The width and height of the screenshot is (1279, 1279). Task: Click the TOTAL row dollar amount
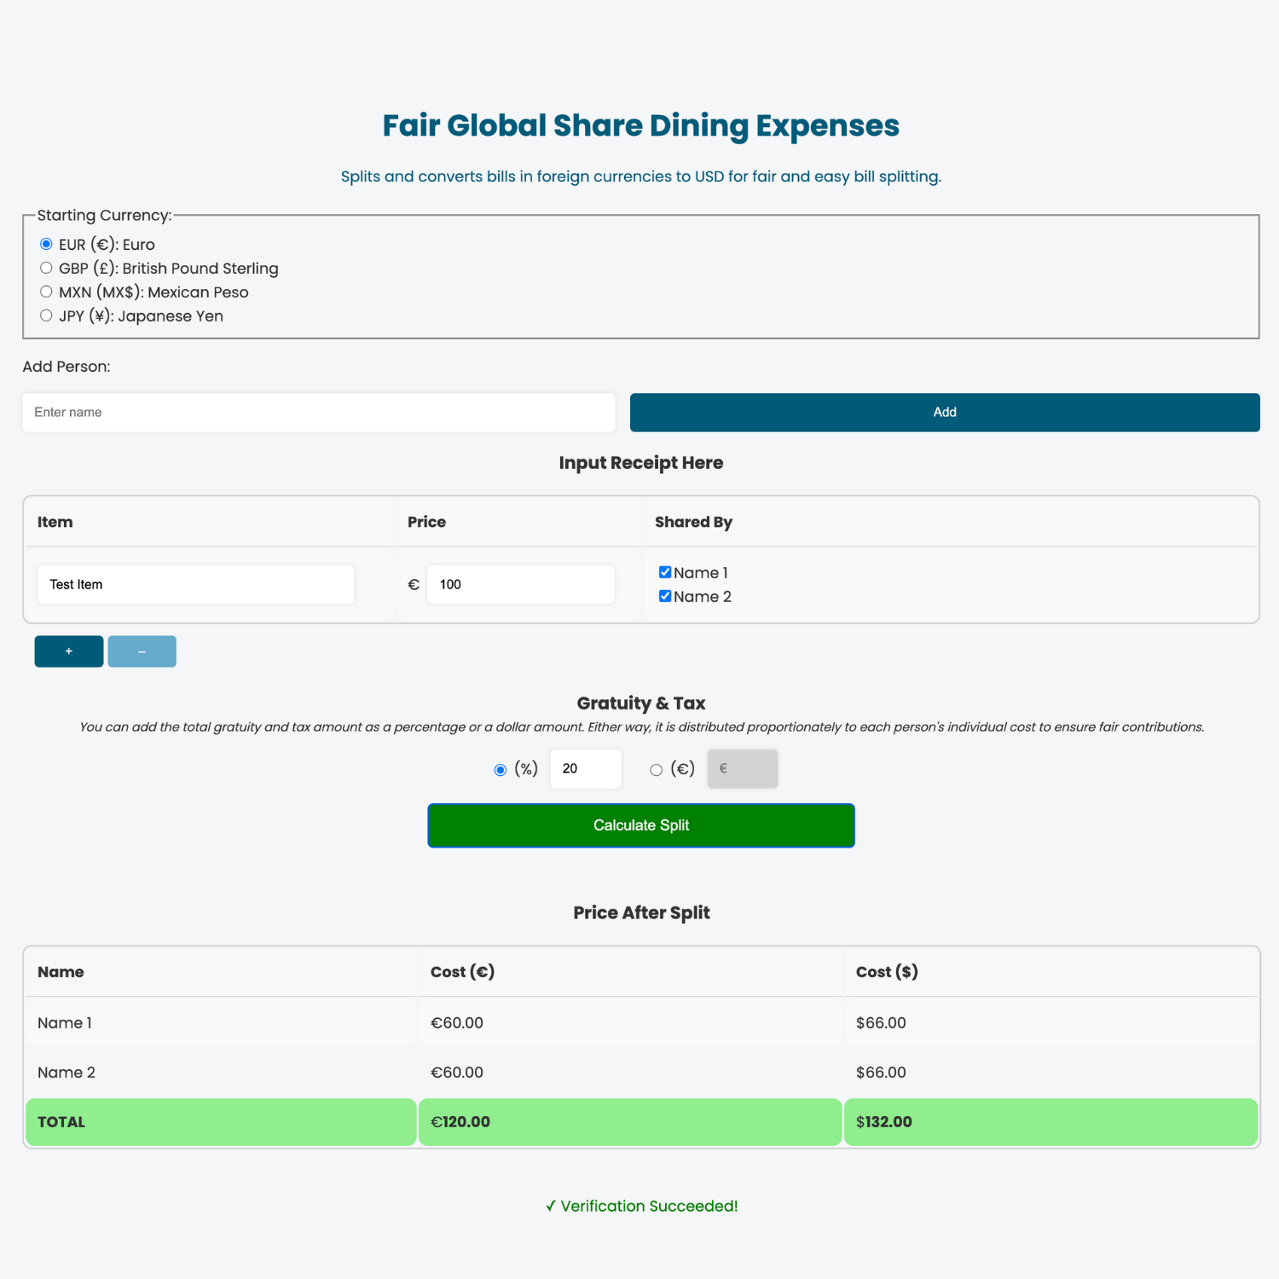[884, 1122]
